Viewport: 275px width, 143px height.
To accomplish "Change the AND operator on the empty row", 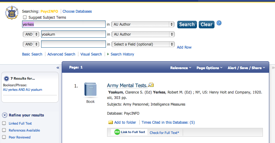I will (31, 44).
